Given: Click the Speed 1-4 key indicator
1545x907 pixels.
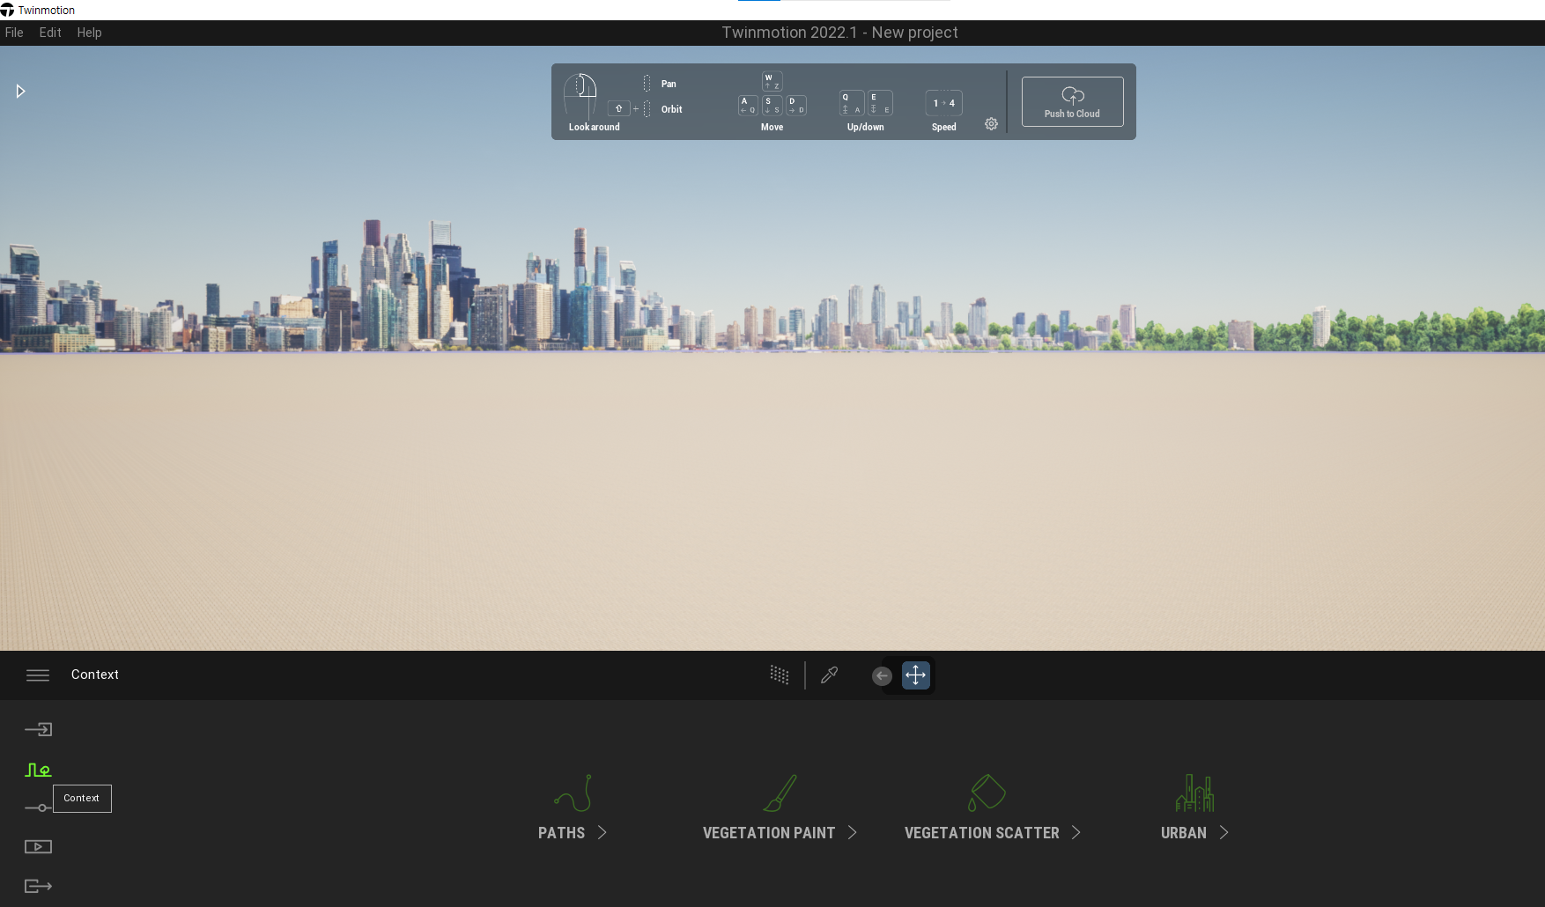Looking at the screenshot, I should pyautogui.click(x=943, y=103).
